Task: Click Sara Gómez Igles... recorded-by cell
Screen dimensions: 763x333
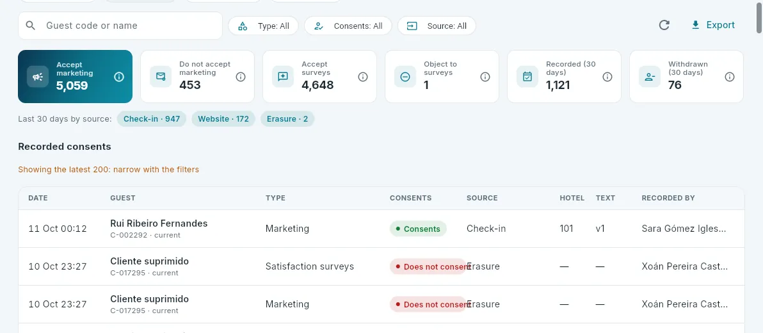Action: pos(684,229)
